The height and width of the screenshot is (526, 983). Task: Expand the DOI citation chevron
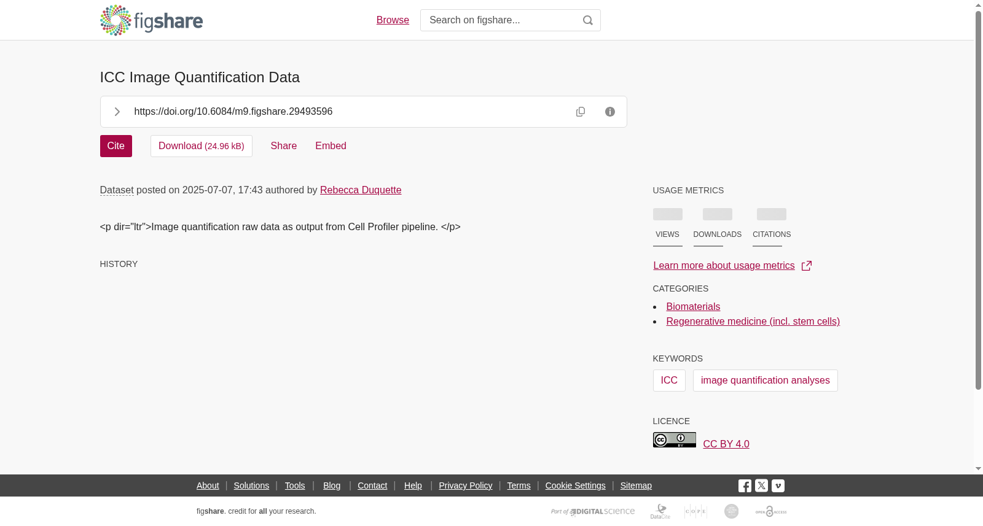tap(117, 112)
